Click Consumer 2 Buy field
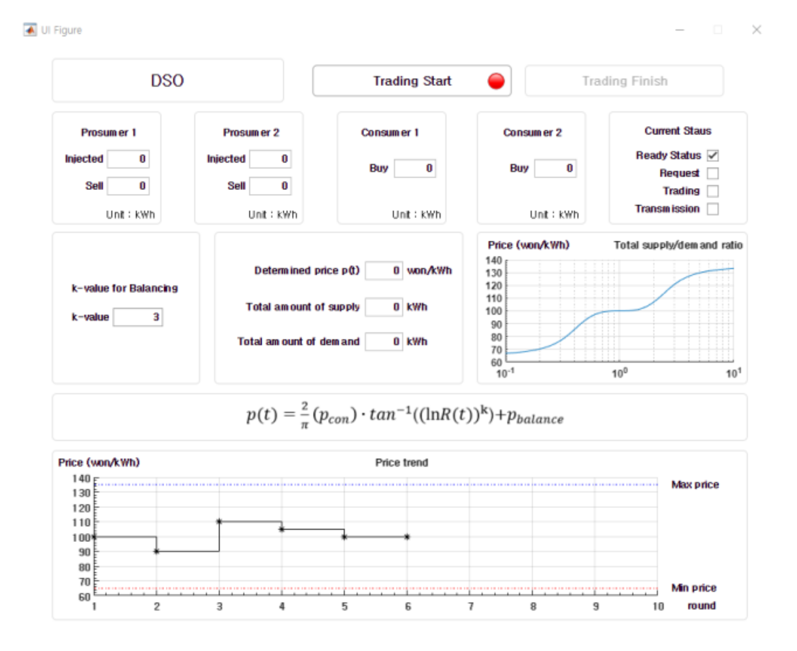Viewport: 797px width, 651px height. pos(555,168)
